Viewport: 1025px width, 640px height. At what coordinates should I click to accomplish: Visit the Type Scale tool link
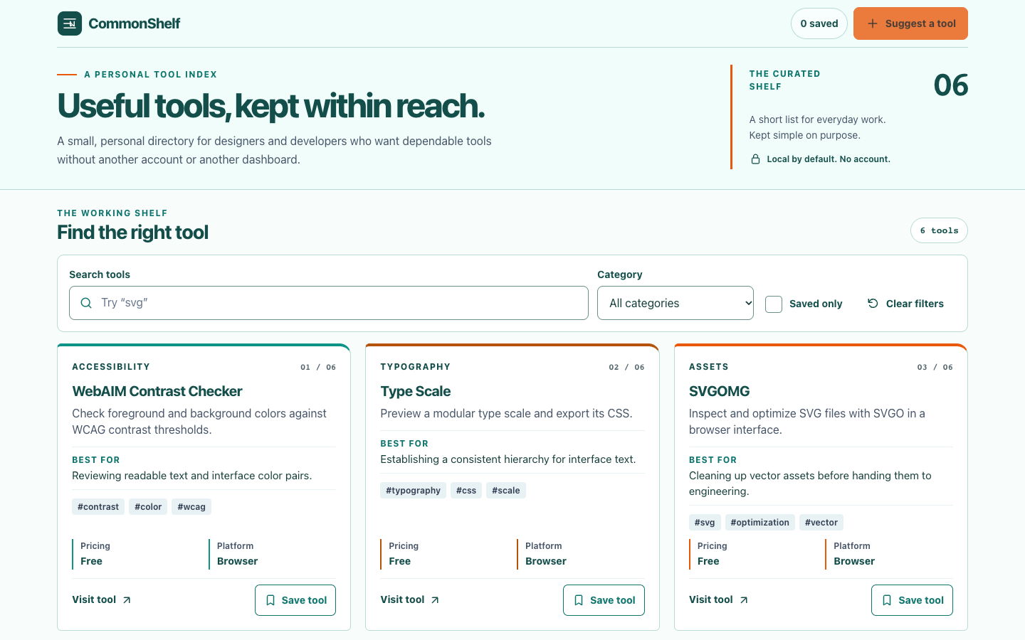click(410, 599)
